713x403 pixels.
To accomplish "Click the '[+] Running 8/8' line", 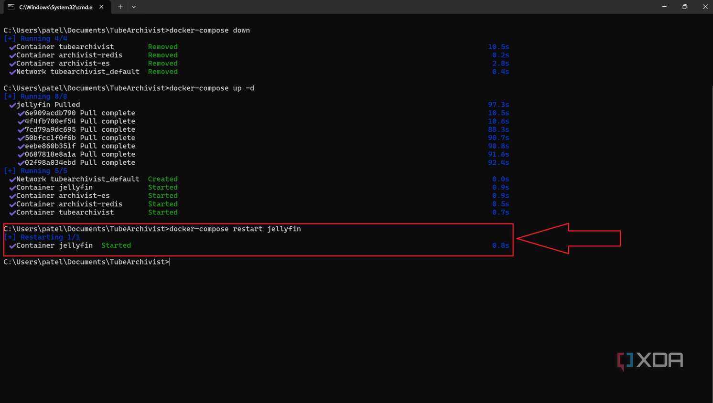I will click(35, 96).
